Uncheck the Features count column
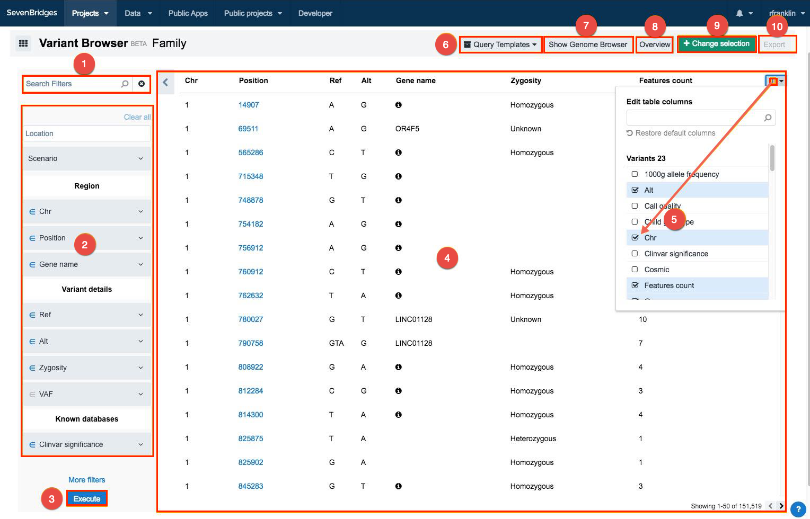 (x=635, y=285)
